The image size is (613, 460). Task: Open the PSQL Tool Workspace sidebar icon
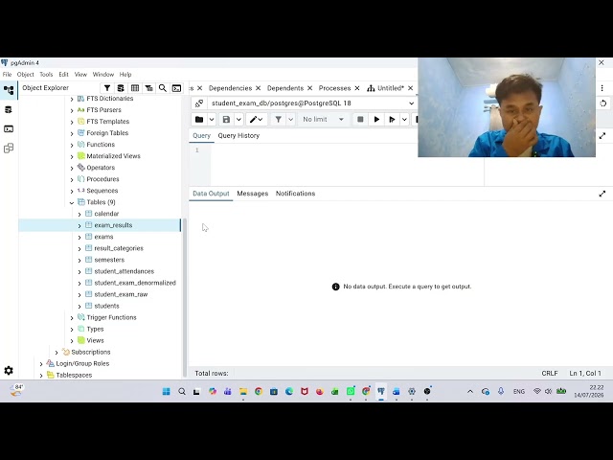(9, 128)
